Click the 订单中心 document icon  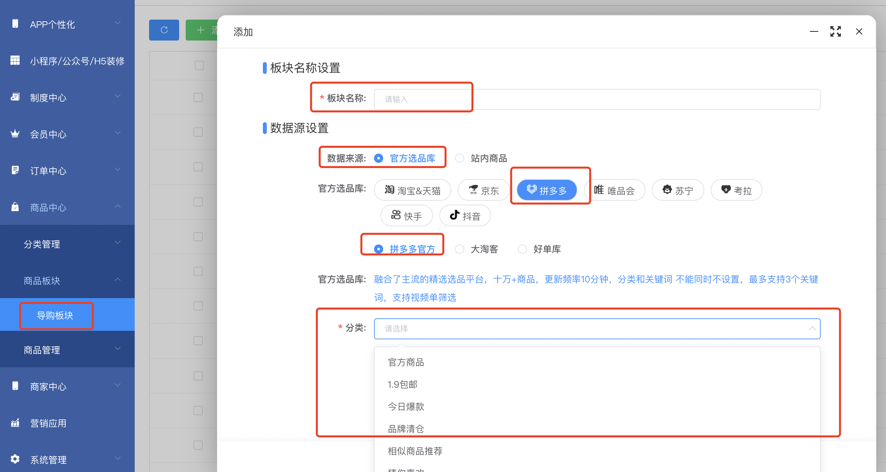point(15,171)
